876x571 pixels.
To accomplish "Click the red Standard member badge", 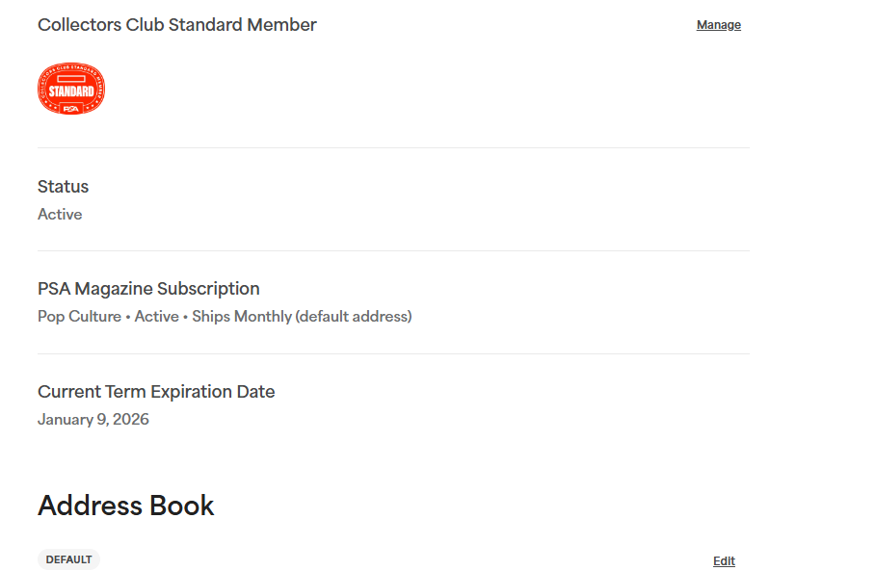I will point(71,89).
